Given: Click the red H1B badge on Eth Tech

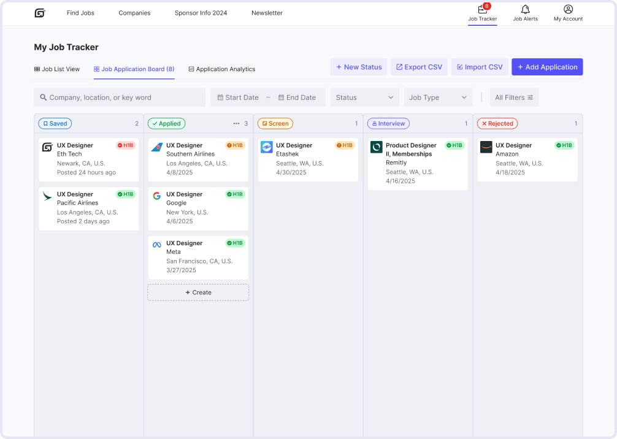Looking at the screenshot, I should [126, 145].
